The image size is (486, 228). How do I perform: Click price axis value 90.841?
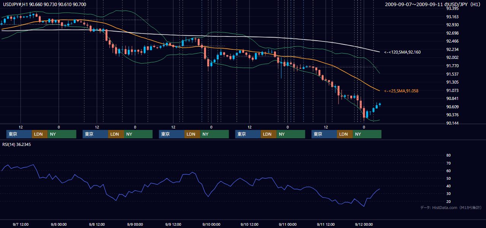(x=452, y=98)
